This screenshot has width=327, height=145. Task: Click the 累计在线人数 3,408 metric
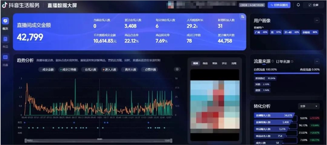(x=133, y=23)
